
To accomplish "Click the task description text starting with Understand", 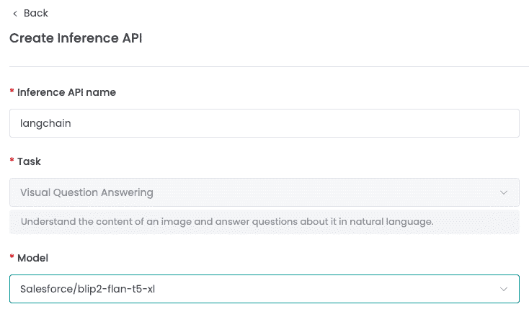I will 227,222.
